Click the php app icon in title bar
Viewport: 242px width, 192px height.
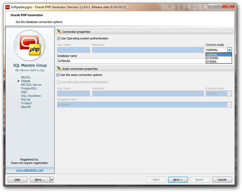[7, 7]
